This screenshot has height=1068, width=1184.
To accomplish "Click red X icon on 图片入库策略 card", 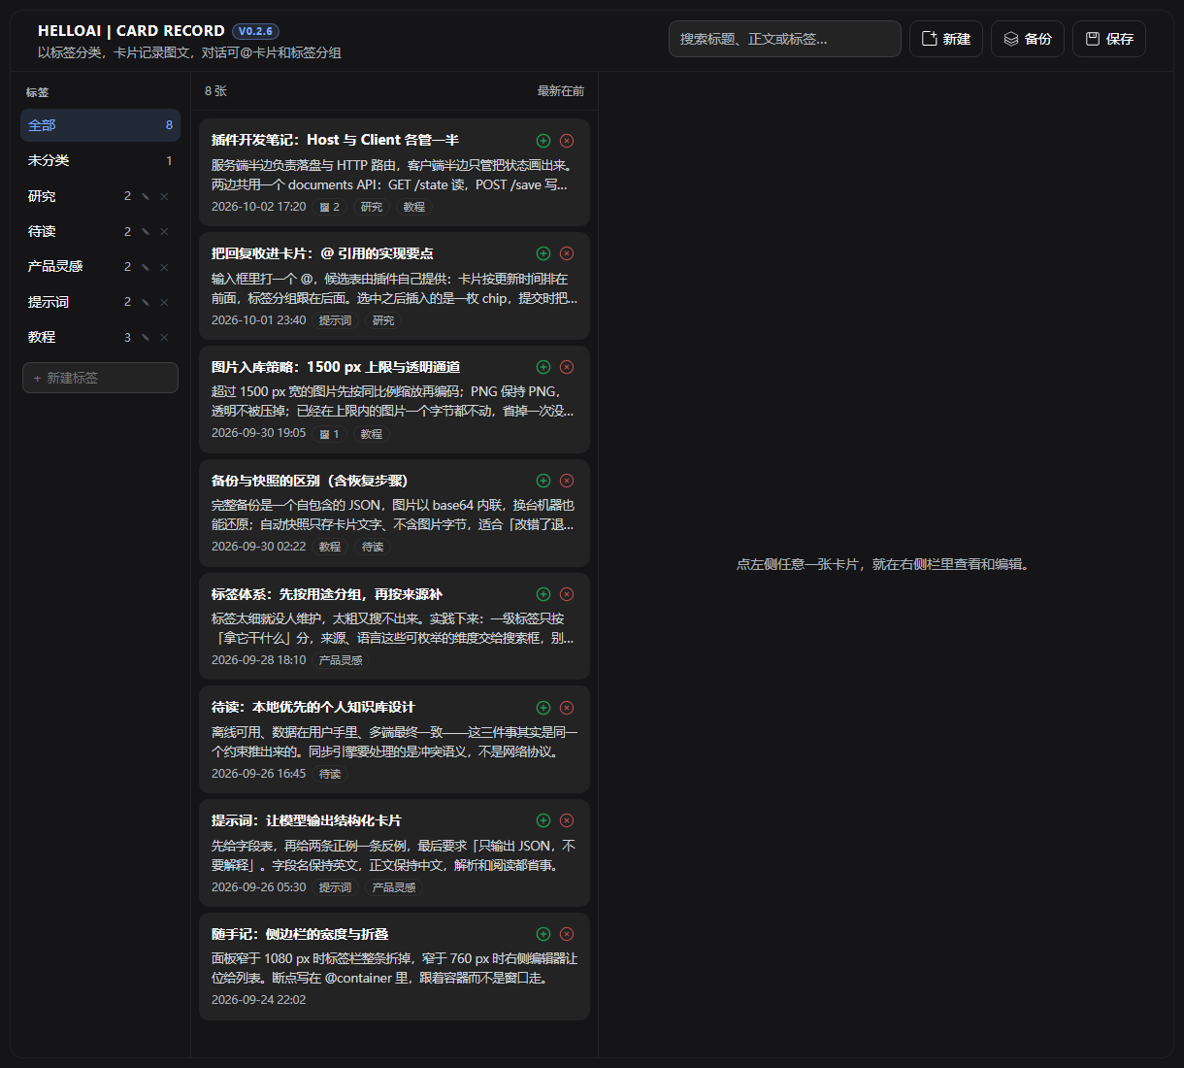I will [567, 367].
